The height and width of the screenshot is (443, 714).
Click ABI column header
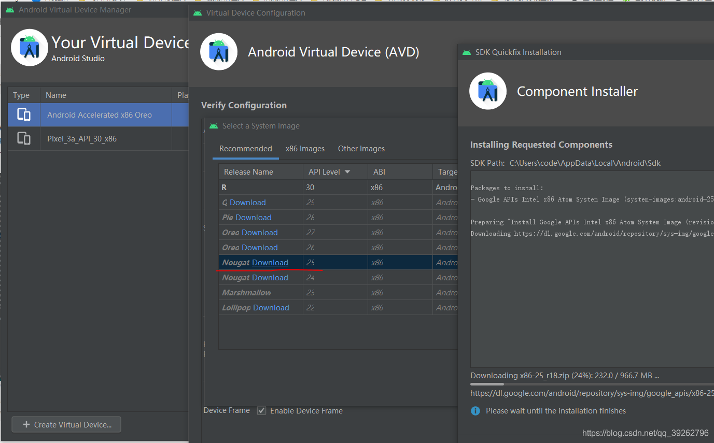[x=400, y=172]
